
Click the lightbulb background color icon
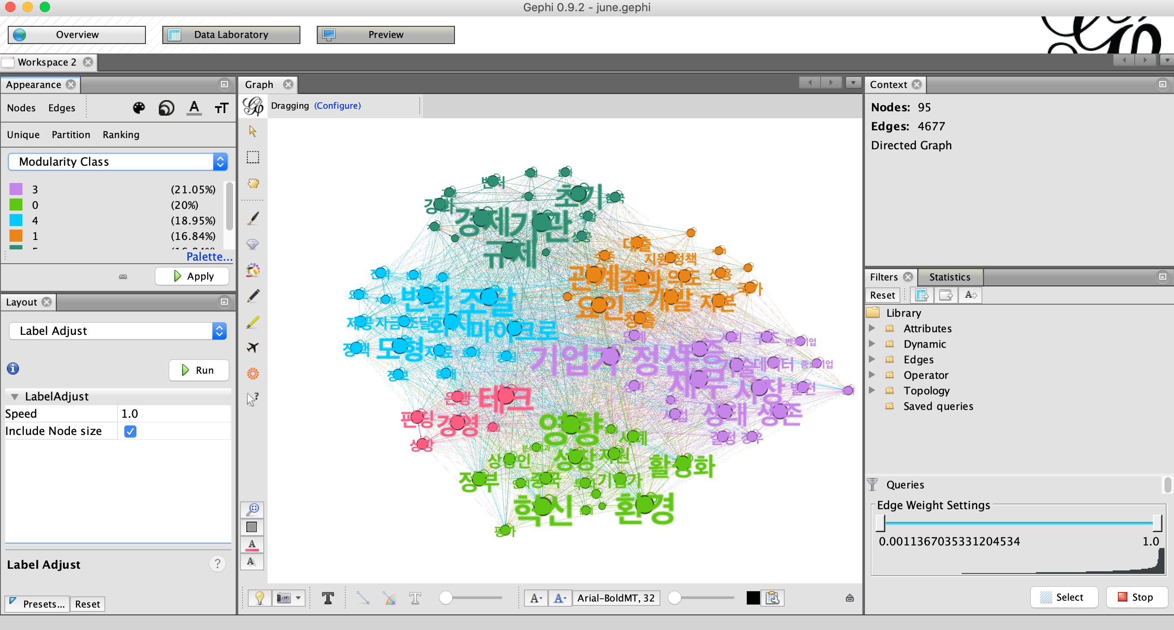click(x=259, y=598)
